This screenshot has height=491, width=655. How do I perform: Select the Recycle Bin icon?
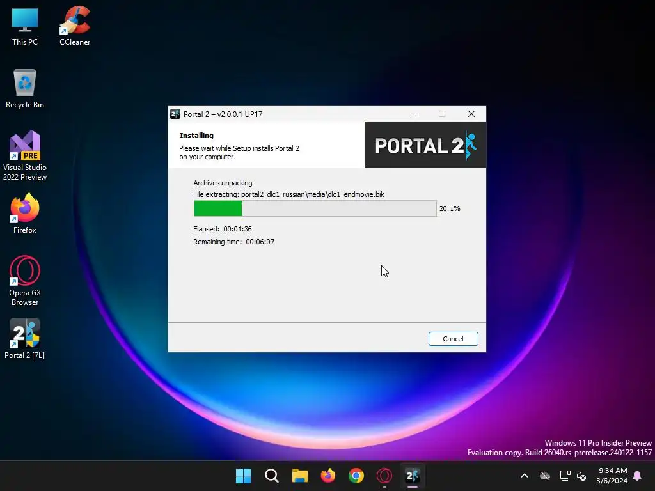(25, 89)
